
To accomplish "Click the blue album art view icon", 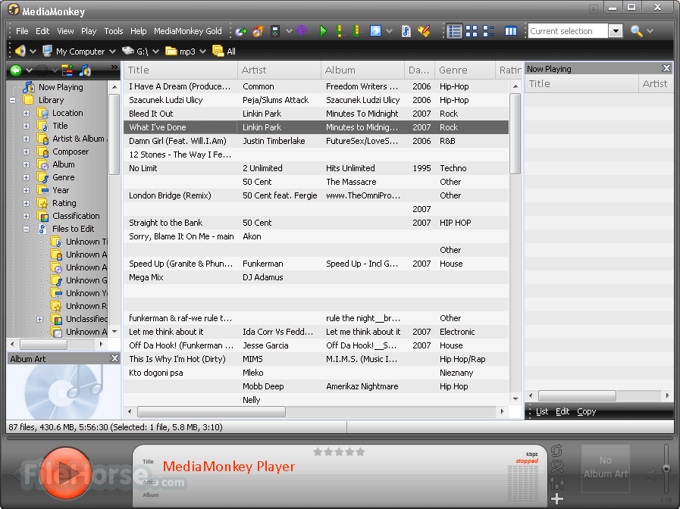I will click(x=375, y=31).
